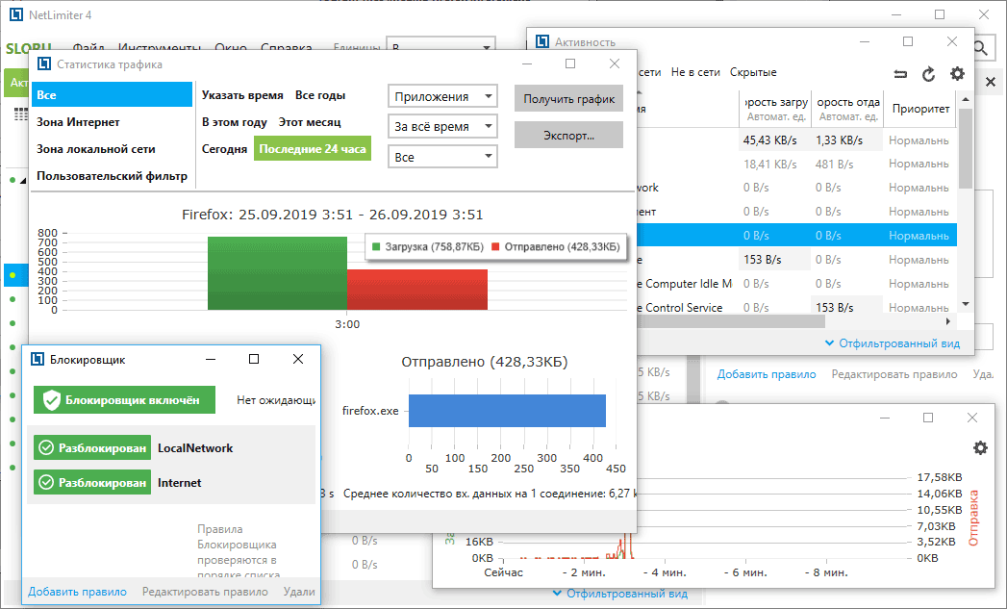Expand Отфильтрованный вид at main window bottom
The width and height of the screenshot is (1007, 609).
tap(620, 594)
